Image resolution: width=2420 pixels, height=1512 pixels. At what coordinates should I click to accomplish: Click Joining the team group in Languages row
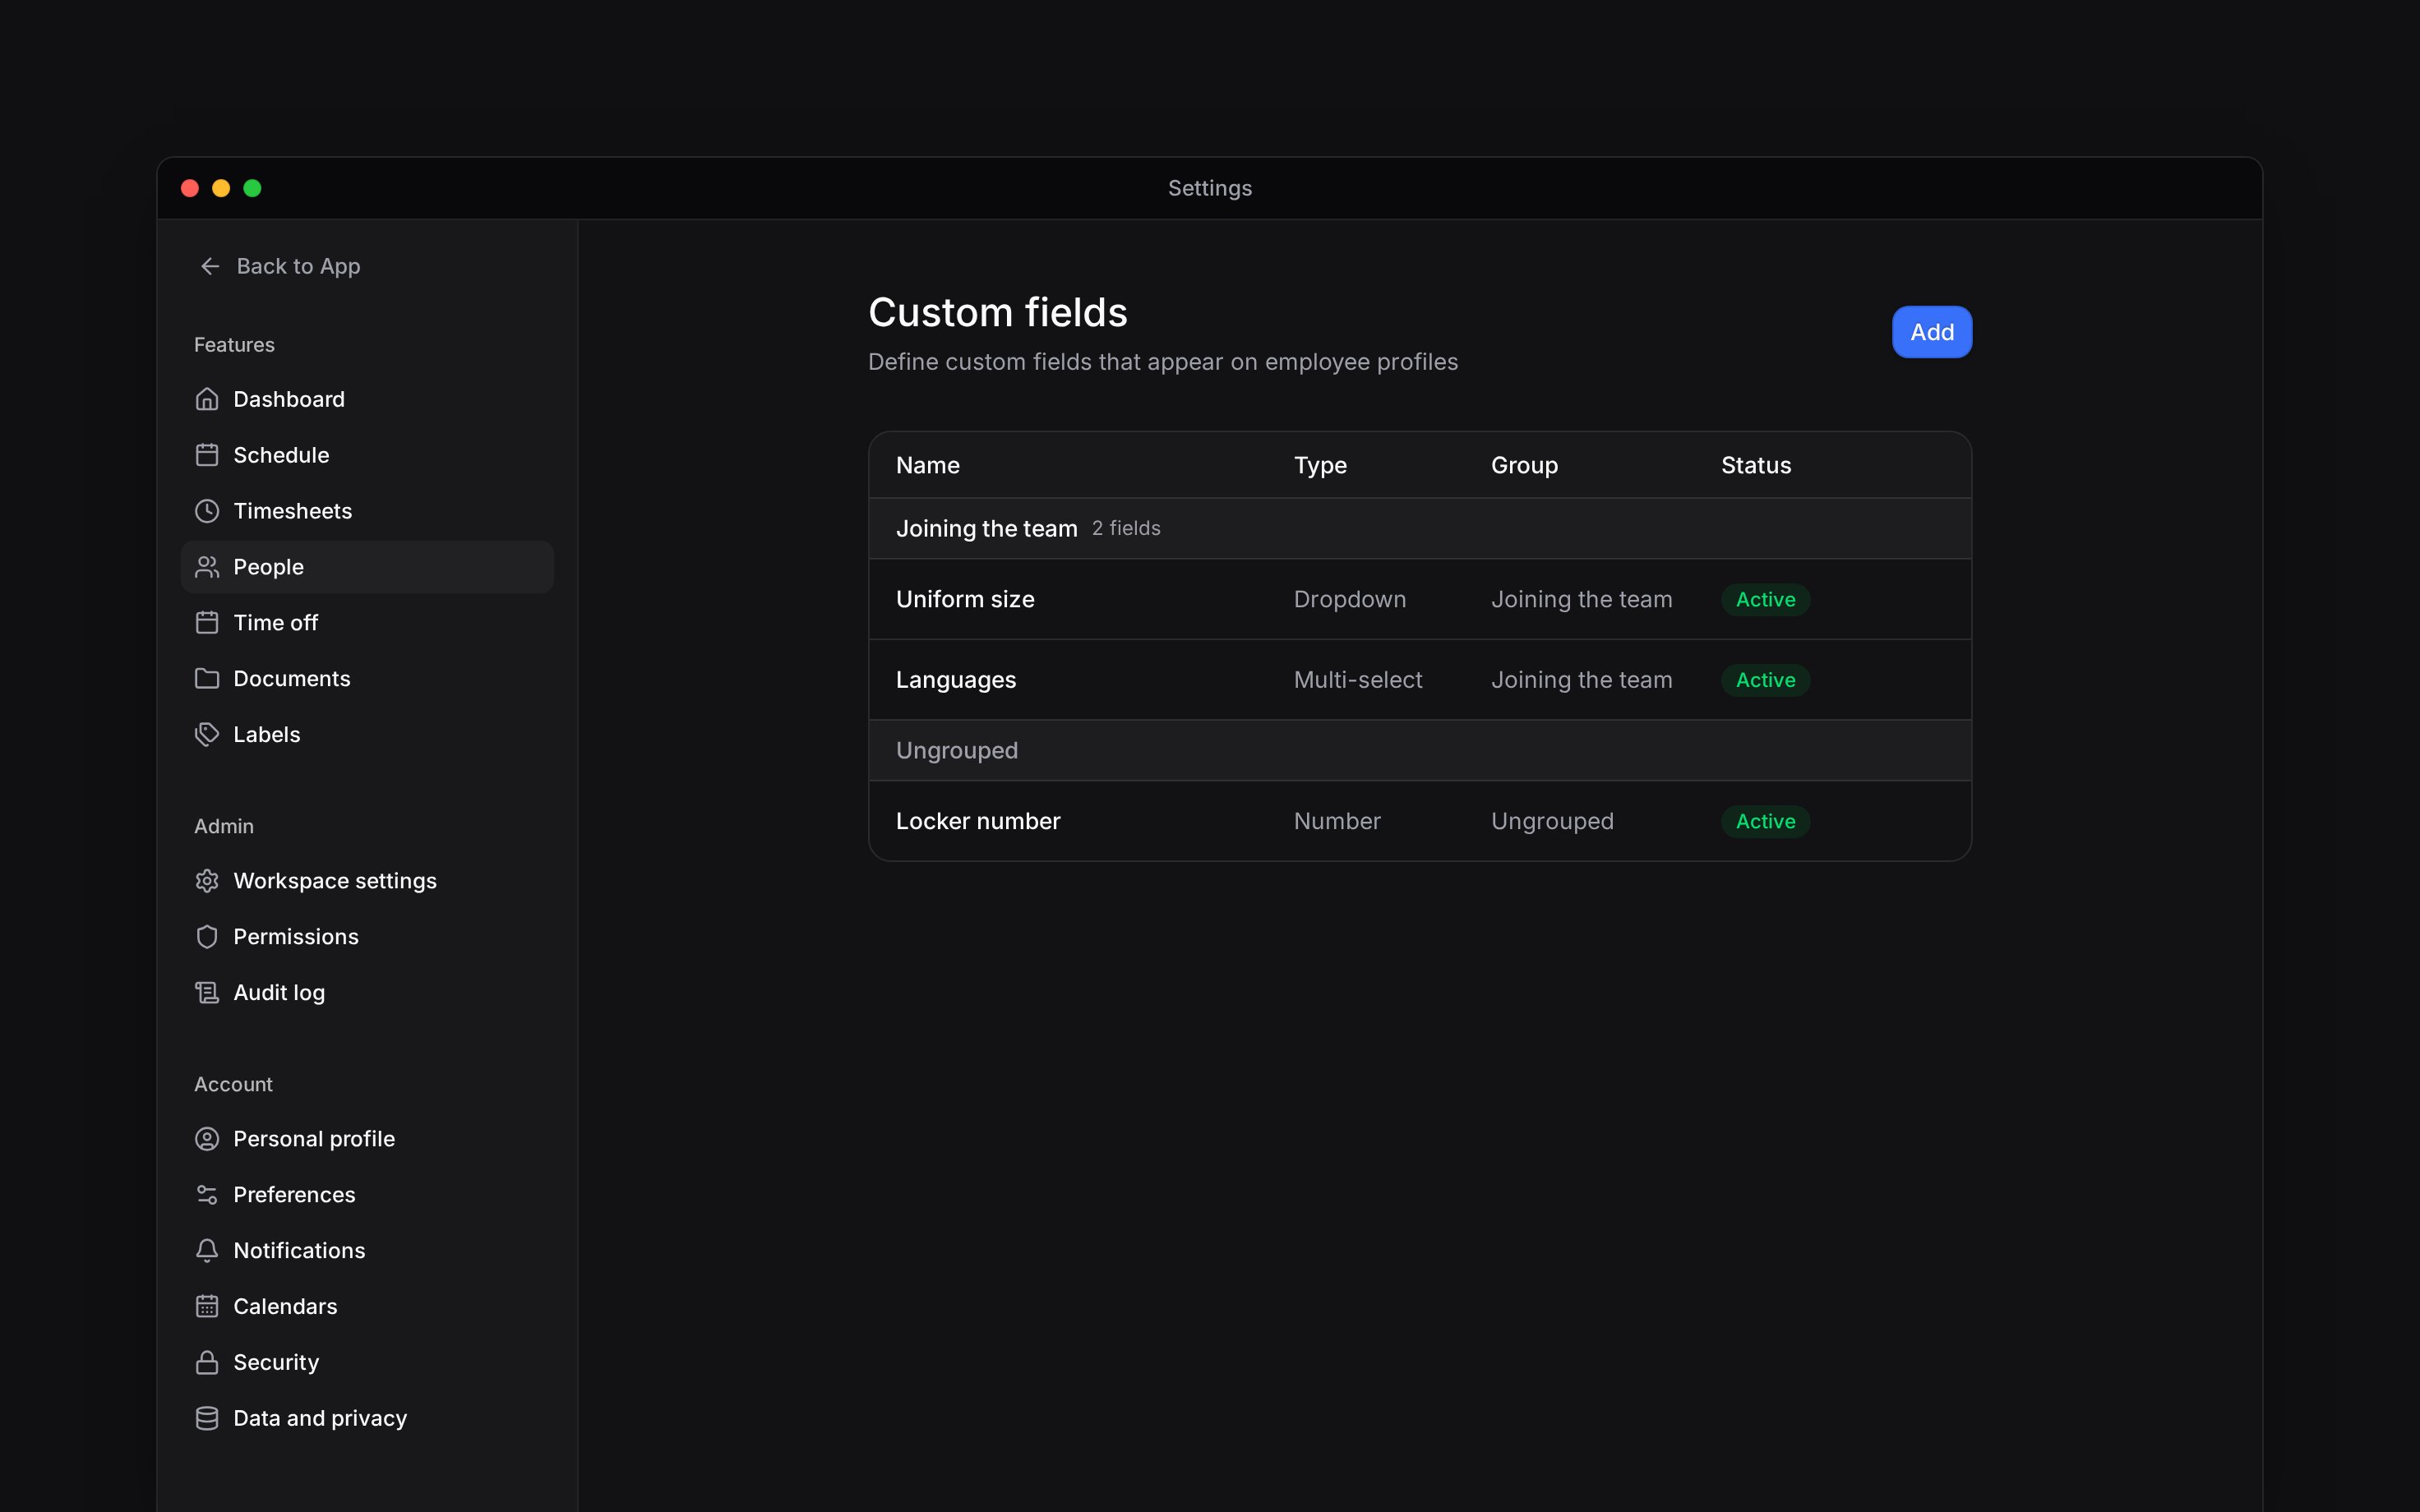point(1581,680)
